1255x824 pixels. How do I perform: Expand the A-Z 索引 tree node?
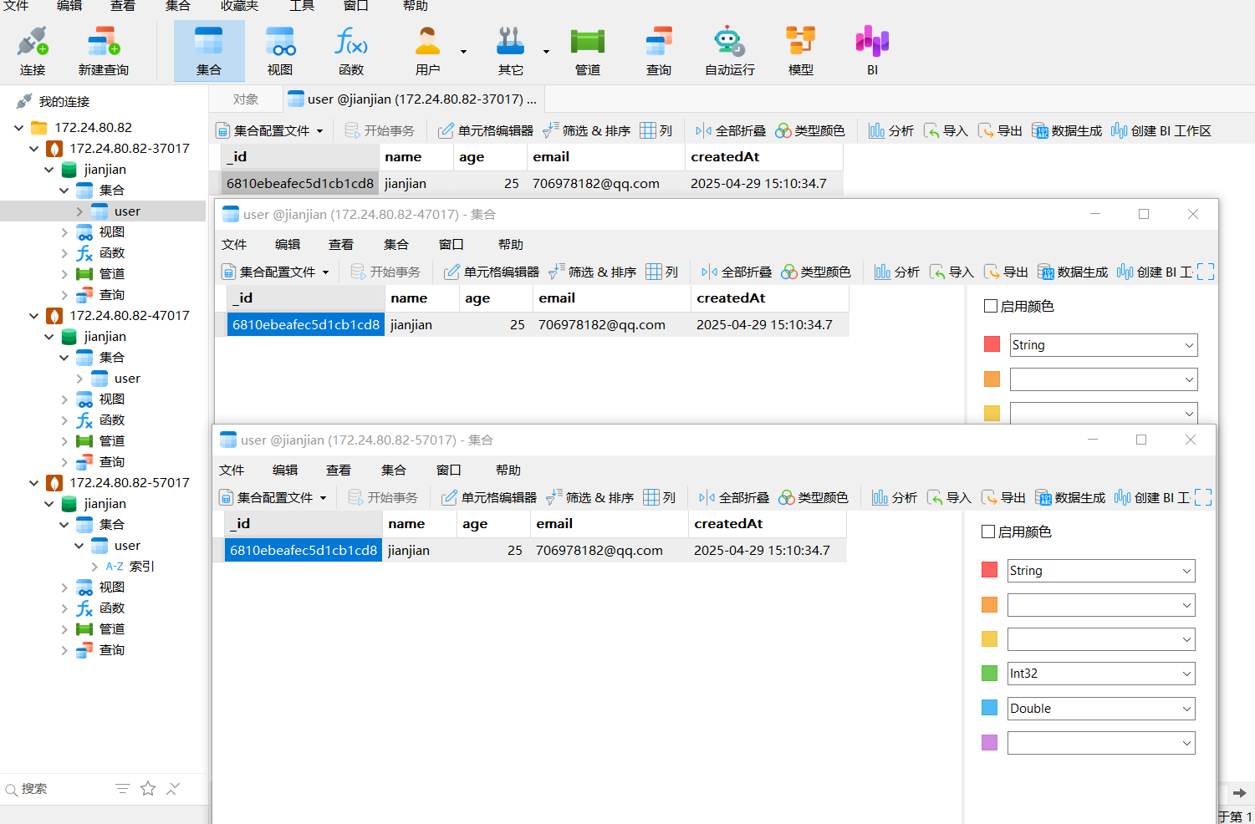point(94,567)
